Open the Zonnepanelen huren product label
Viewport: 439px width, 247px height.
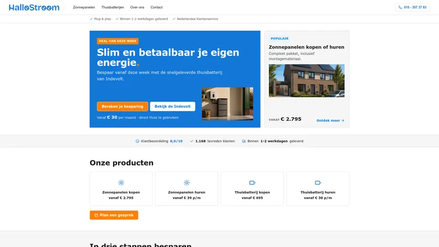(x=187, y=193)
